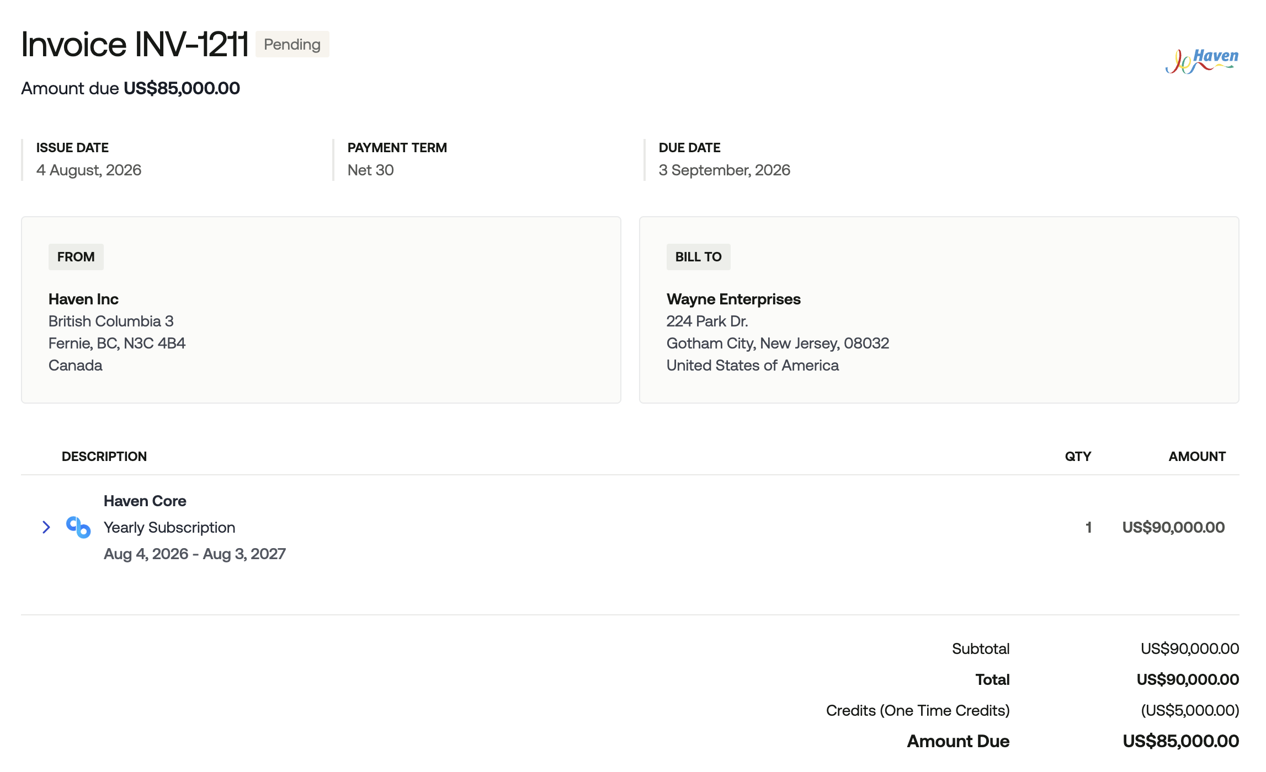Click the QTY column header

pyautogui.click(x=1078, y=457)
